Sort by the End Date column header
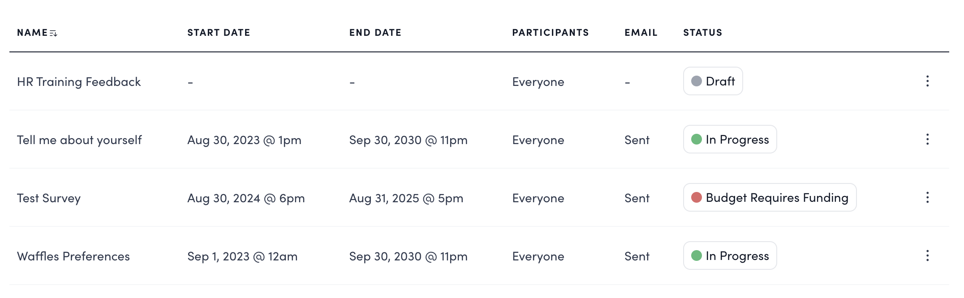Viewport: 964px width, 298px height. click(x=375, y=33)
